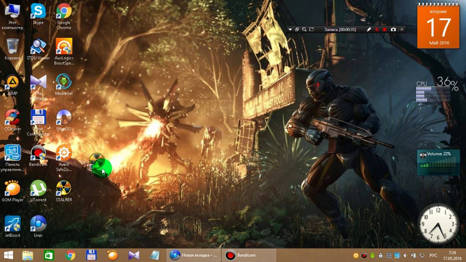Stop recording with the red stop button
The width and height of the screenshot is (466, 262).
384,29
